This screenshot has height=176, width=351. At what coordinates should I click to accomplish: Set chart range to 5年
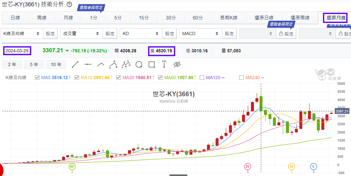tap(34, 64)
